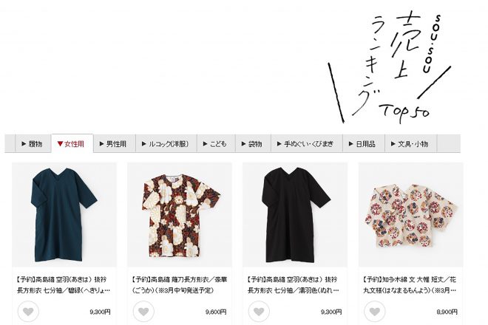Screen dimensions: 488x325
Task: Switch to the 男性用 men's tab
Action: click(x=114, y=144)
